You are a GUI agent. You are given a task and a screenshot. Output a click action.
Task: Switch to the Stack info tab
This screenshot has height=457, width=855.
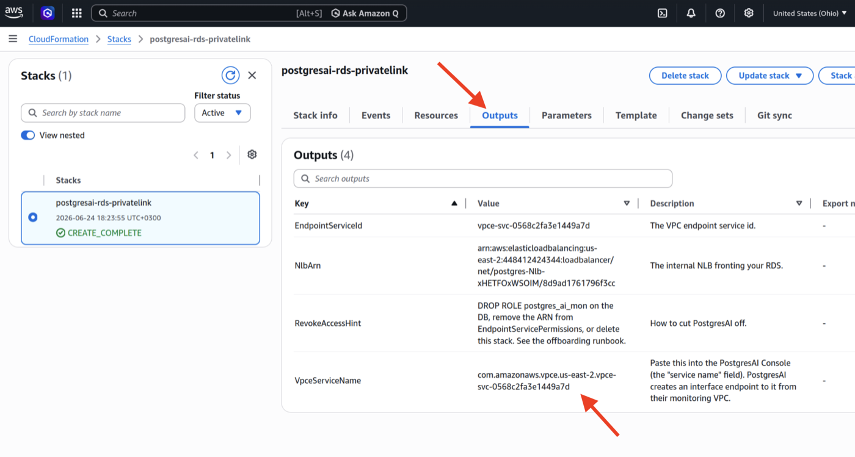pos(315,115)
